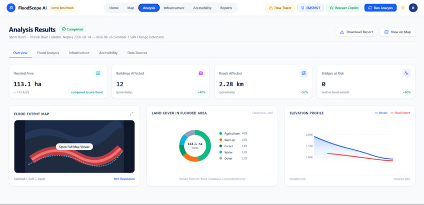Expand the Flood Extent Map fullscreen icon
Viewport: 424px width, 205px height.
coord(132,114)
